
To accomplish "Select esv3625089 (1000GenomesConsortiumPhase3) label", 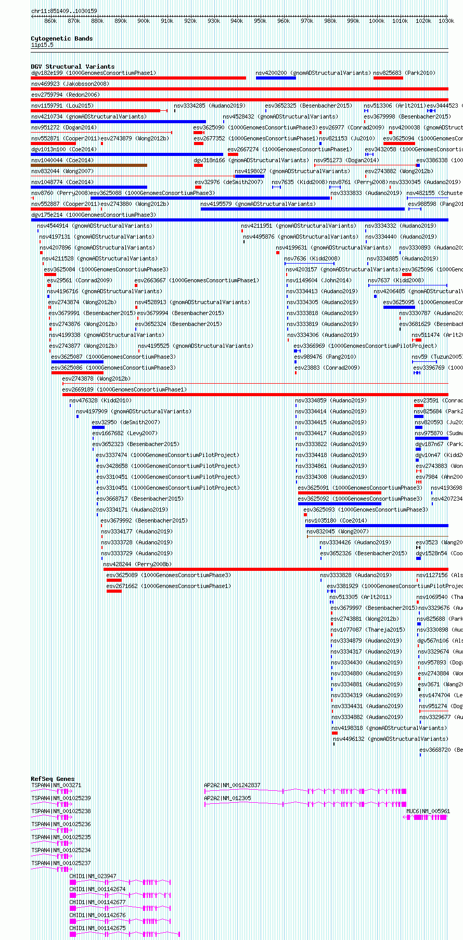I will click(169, 575).
